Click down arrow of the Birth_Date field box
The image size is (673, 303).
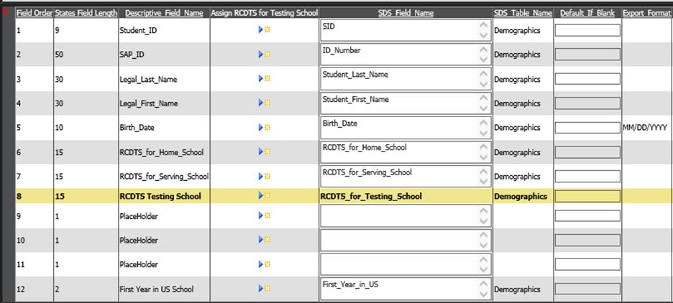click(484, 134)
